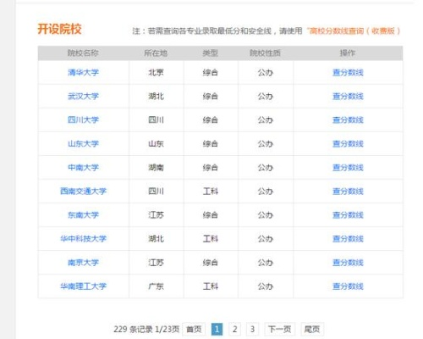423x339 pixels.
Task: Open the 清华大学 school link
Action: [83, 73]
